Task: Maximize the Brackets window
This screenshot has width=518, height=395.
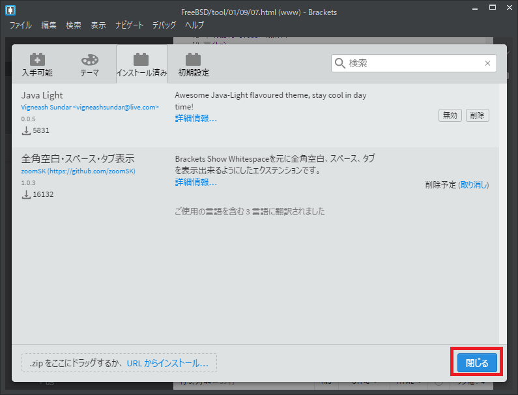Action: pyautogui.click(x=493, y=8)
